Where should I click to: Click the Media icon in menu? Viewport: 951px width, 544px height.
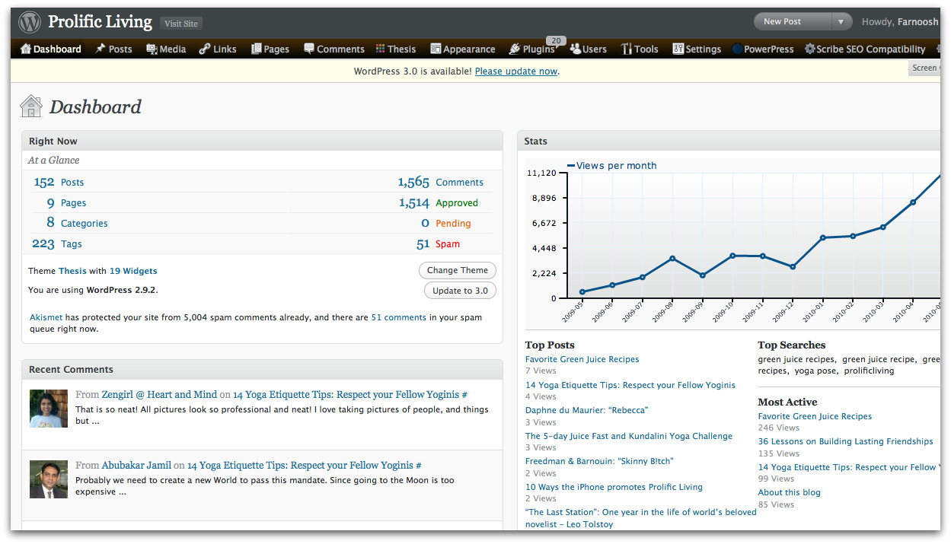(152, 49)
